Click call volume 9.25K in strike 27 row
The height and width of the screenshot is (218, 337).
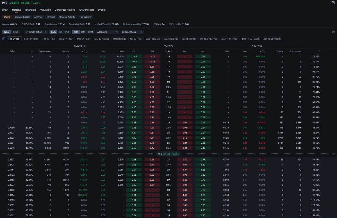tap(65, 159)
